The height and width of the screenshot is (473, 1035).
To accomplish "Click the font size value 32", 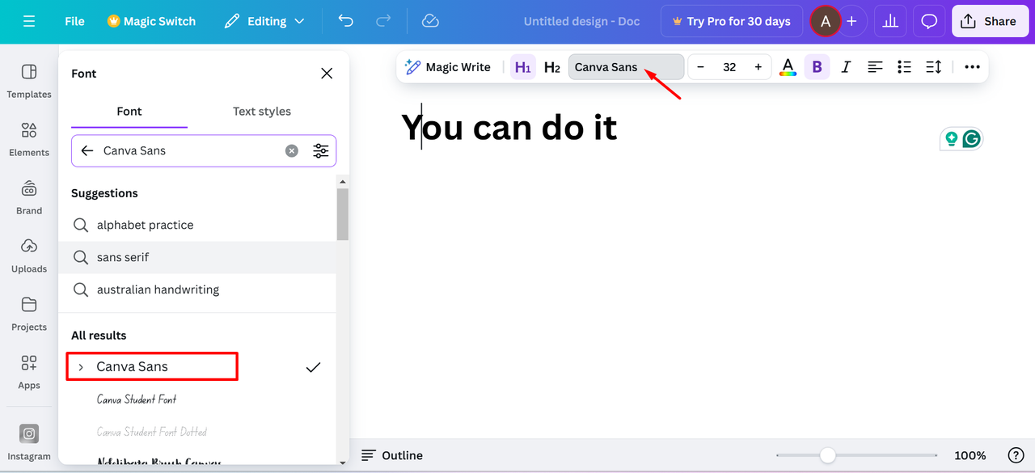I will pyautogui.click(x=729, y=67).
